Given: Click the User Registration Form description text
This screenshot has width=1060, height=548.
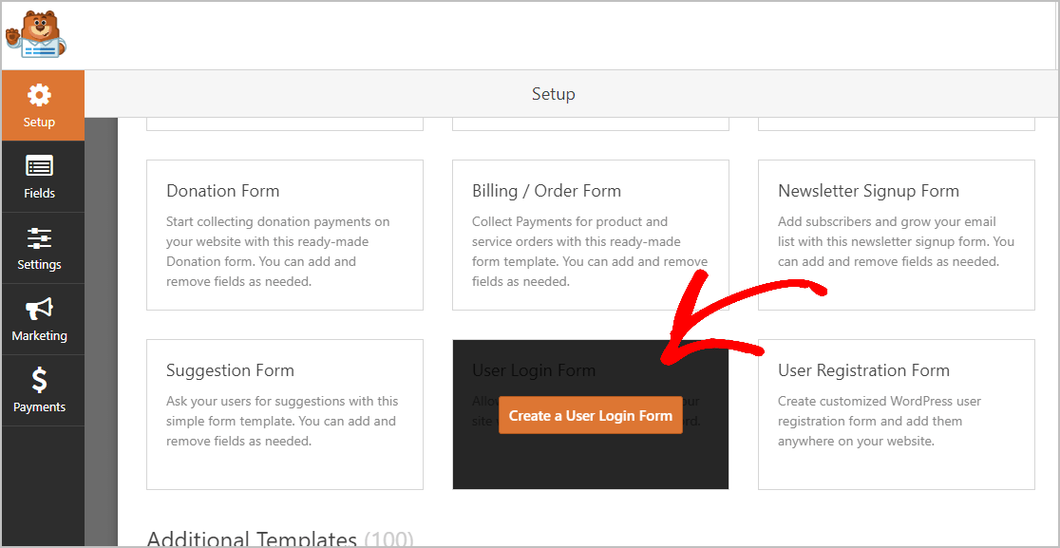Looking at the screenshot, I should click(x=880, y=421).
